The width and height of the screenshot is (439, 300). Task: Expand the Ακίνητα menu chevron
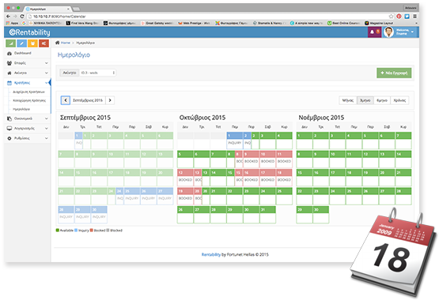(46, 73)
